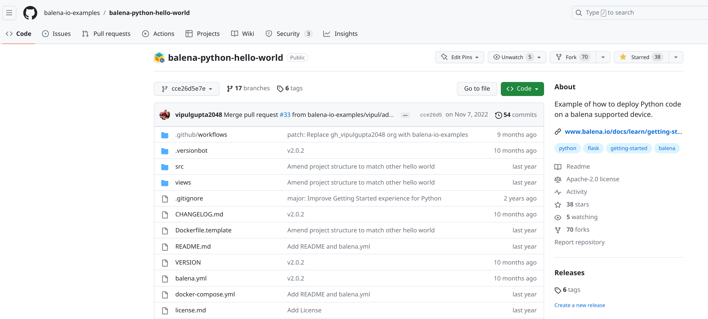Open the Dockerfile.template file name

pos(203,230)
